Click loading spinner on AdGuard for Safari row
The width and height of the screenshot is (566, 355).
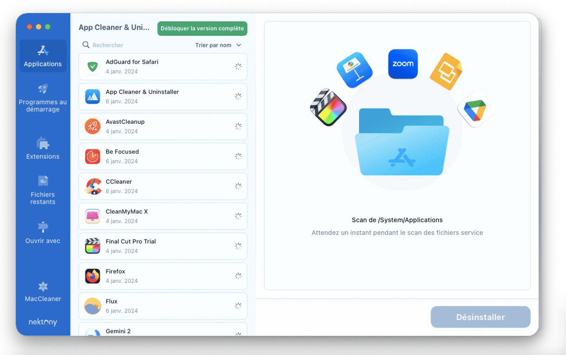pos(238,67)
